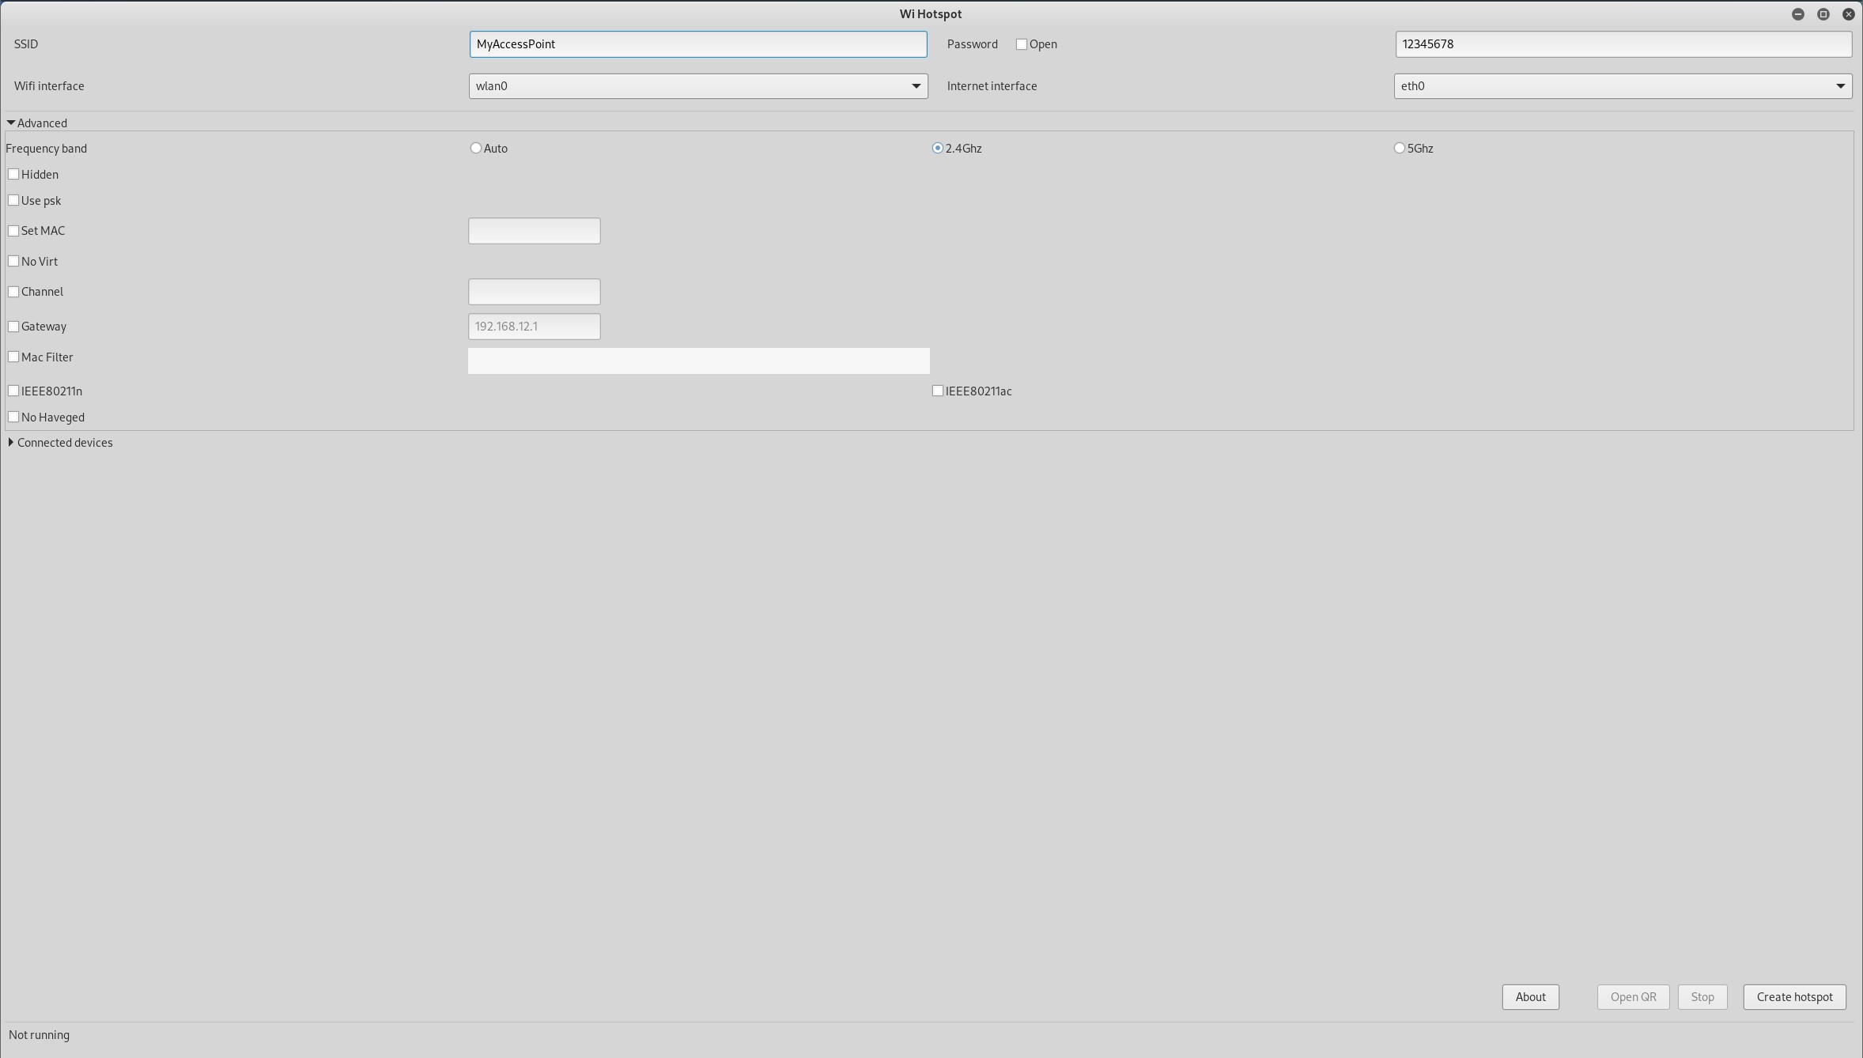Viewport: 1863px width, 1058px height.
Task: Enable the IEEE80211ac checkbox
Action: tap(937, 391)
